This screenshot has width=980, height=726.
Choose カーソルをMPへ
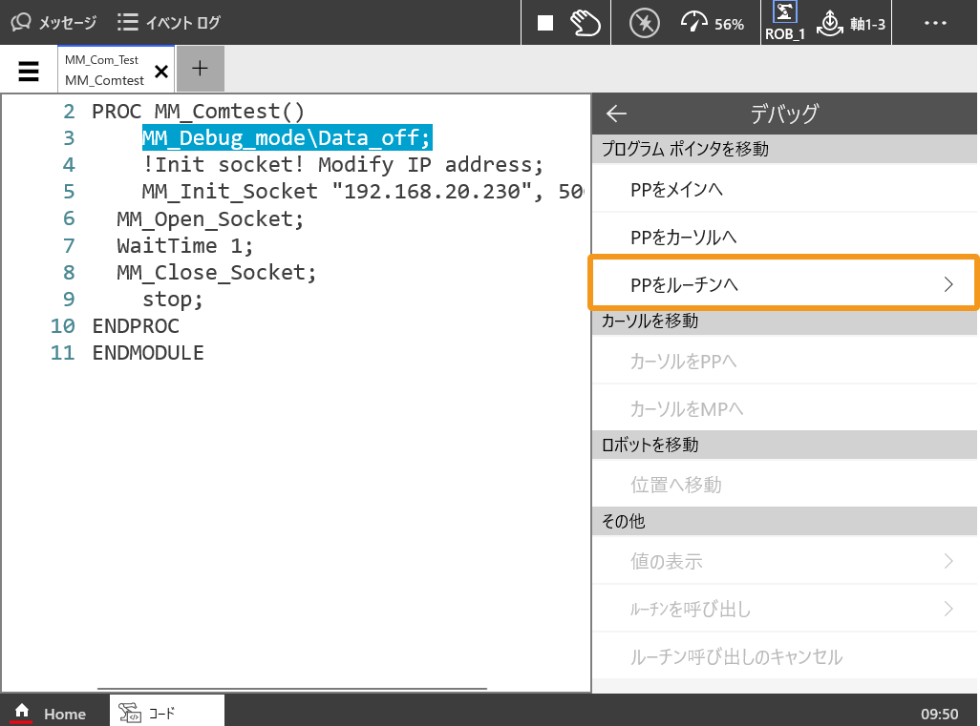click(784, 408)
